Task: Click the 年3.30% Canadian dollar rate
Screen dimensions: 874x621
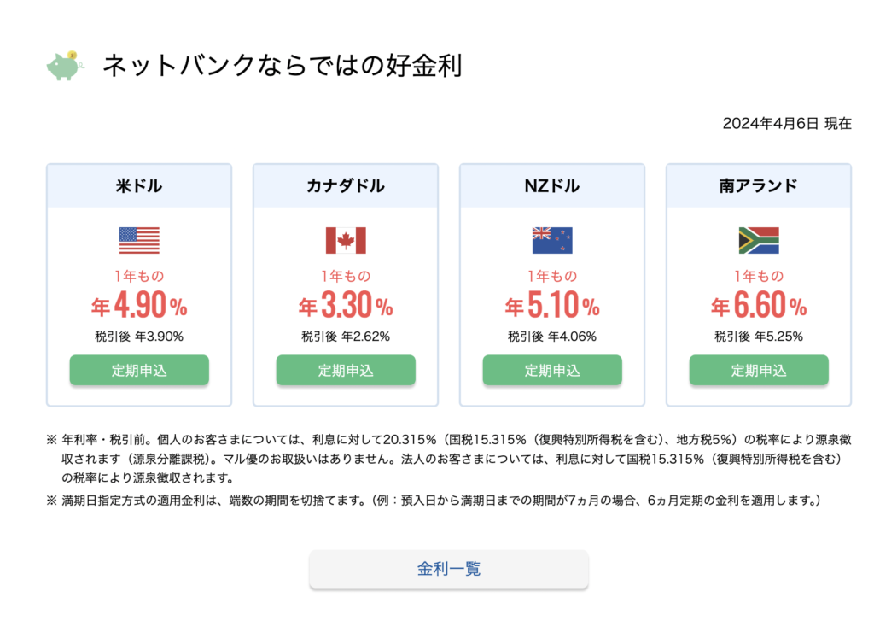Action: [346, 305]
